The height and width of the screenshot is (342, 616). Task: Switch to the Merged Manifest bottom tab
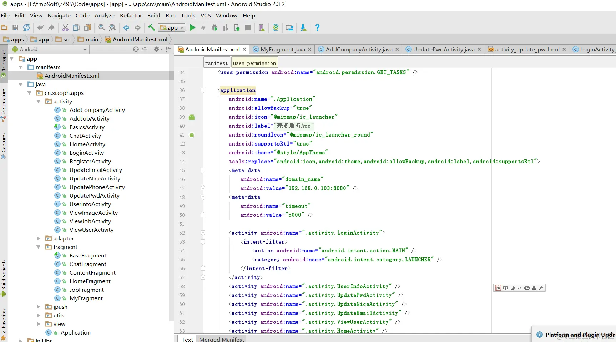point(222,339)
